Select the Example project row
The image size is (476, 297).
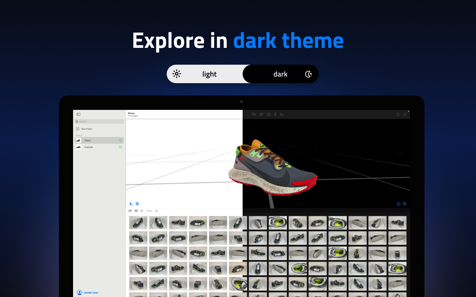point(99,147)
